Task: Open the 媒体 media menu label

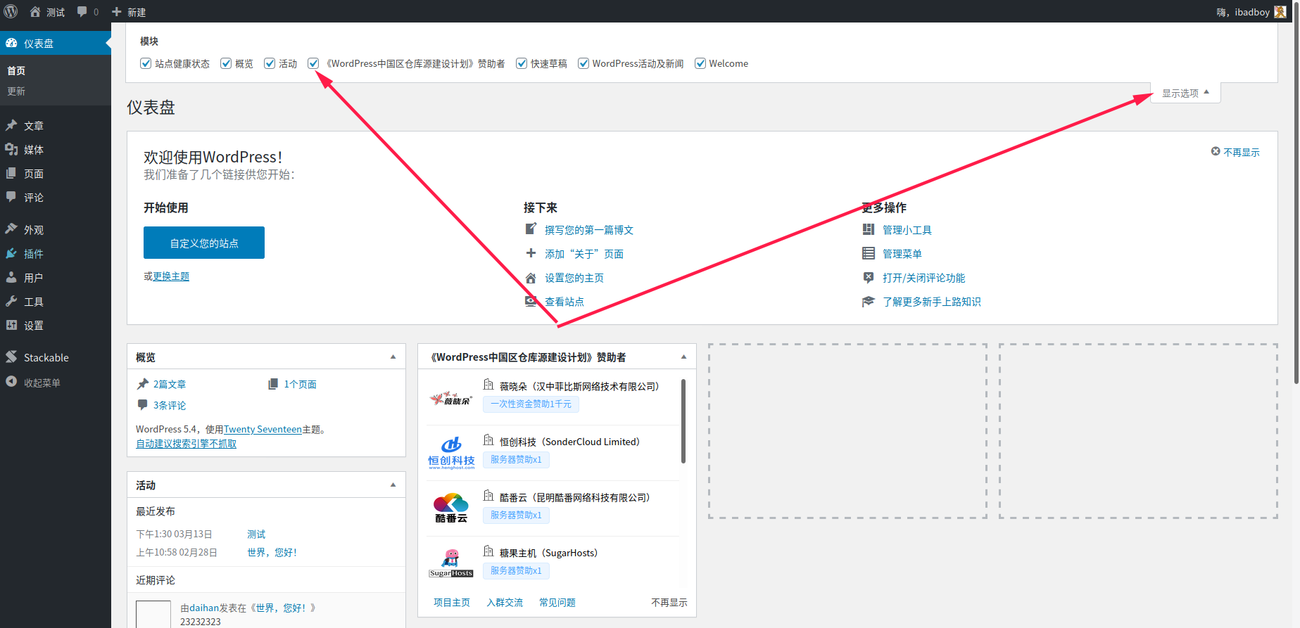Action: [34, 150]
